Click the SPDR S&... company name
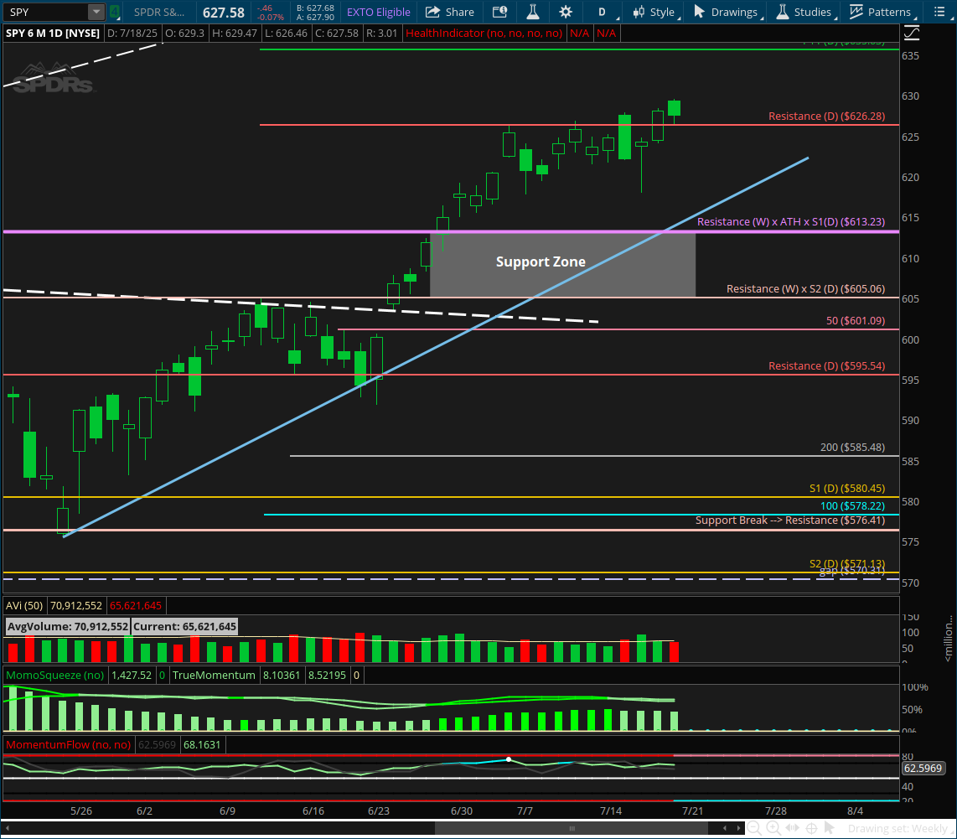Screen dimensions: 957x839 pos(159,13)
